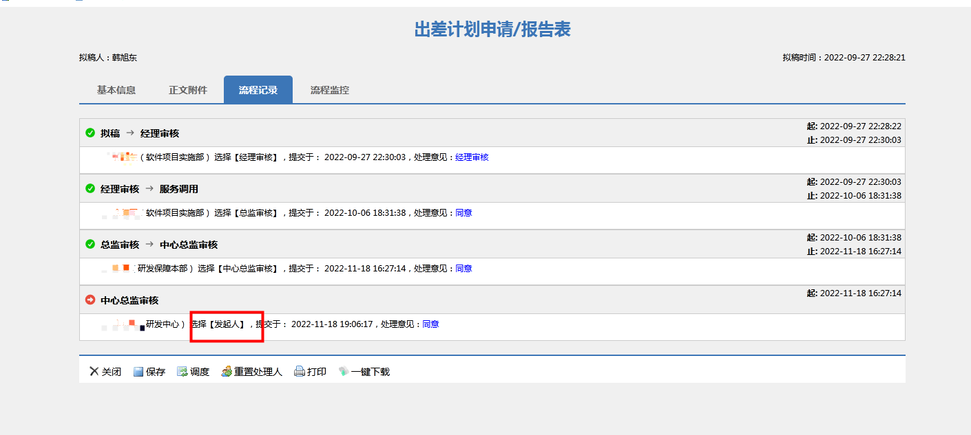Click the 重置处理人 user icon
The height and width of the screenshot is (435, 971).
click(x=227, y=372)
